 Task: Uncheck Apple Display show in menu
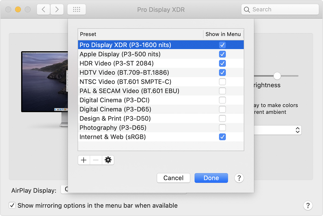coord(222,54)
